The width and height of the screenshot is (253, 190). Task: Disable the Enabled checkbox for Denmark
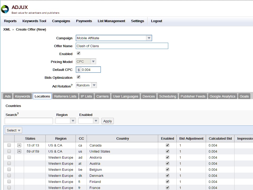point(167,175)
